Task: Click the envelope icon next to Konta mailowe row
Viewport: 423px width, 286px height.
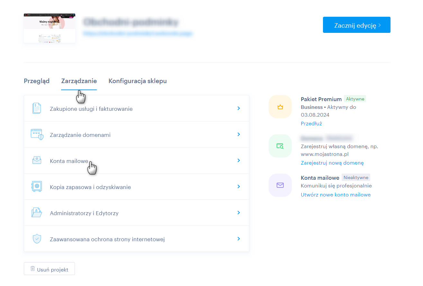Action: [37, 160]
